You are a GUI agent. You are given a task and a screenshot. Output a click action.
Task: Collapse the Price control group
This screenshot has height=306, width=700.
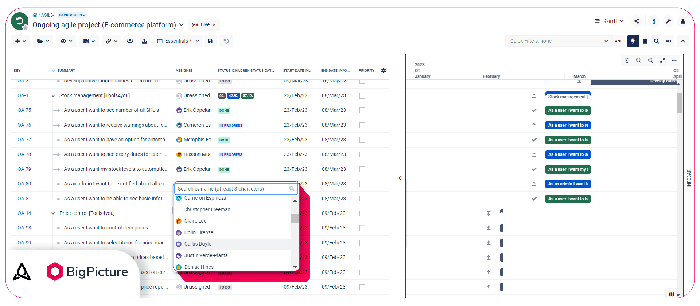point(53,213)
